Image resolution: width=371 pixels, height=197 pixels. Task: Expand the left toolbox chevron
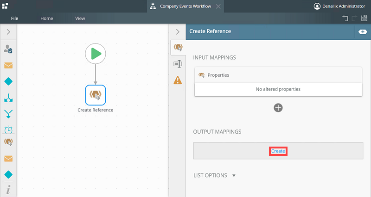pos(8,32)
